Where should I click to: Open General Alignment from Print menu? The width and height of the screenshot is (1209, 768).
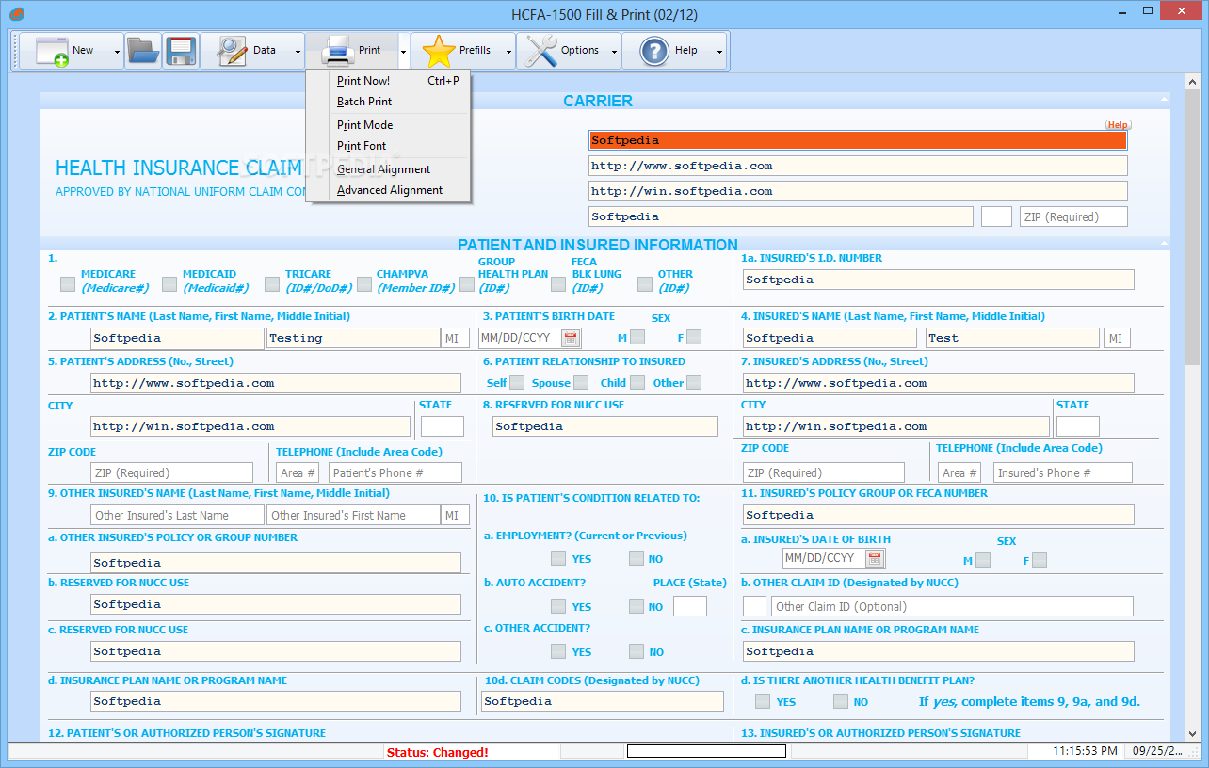click(x=388, y=169)
